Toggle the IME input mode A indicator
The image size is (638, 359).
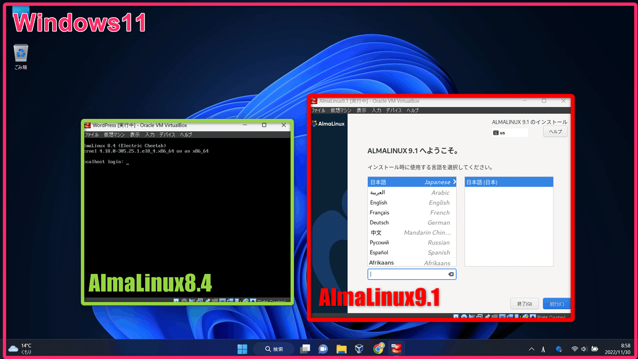tap(543, 349)
